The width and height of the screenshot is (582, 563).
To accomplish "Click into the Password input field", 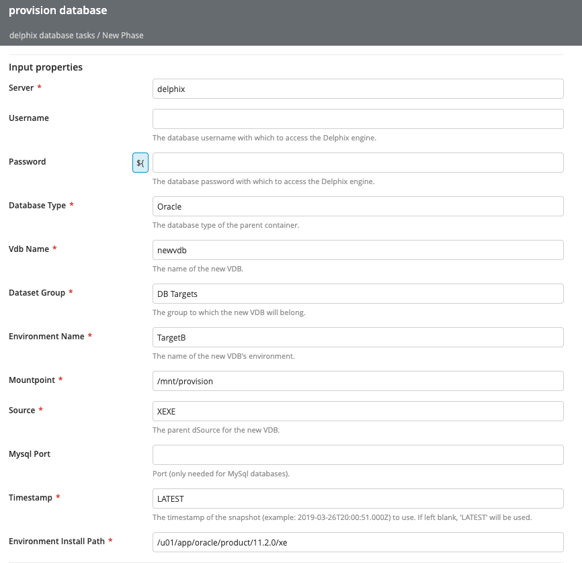I will (x=358, y=163).
